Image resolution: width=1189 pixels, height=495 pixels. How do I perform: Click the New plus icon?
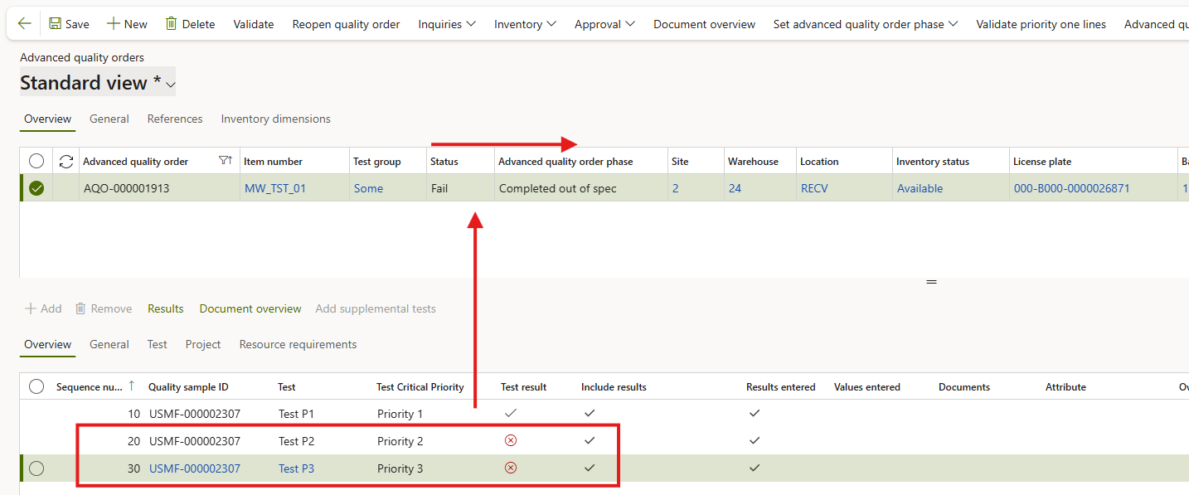tap(114, 24)
